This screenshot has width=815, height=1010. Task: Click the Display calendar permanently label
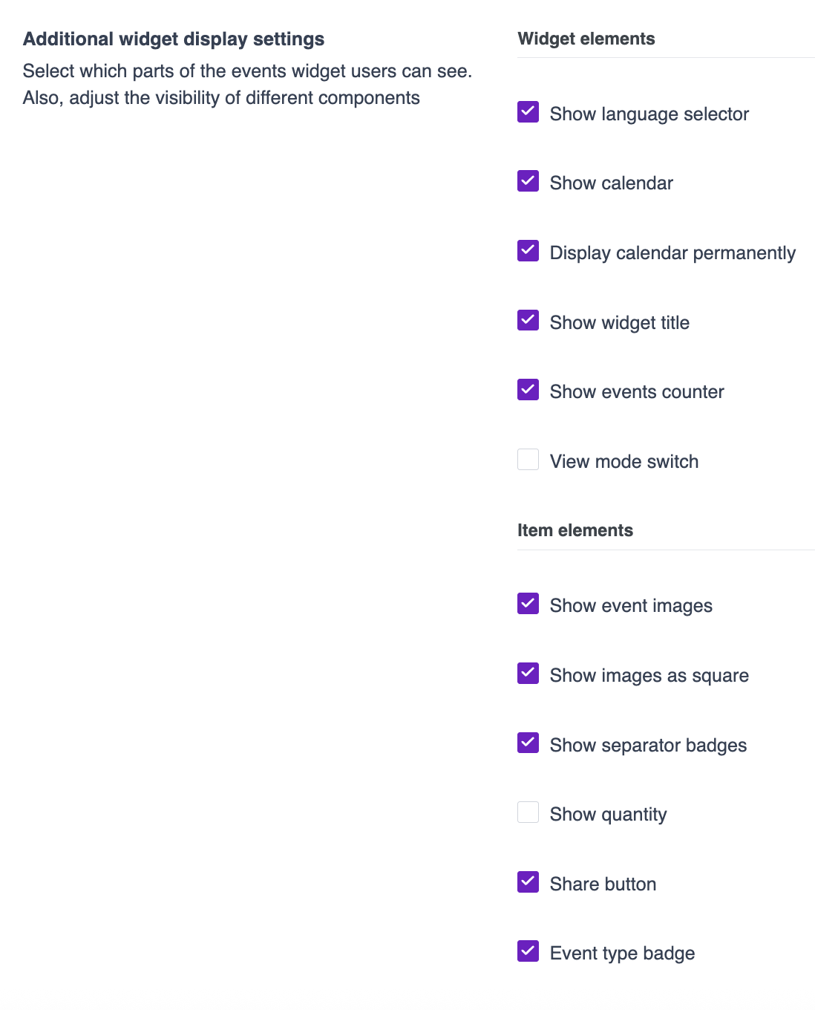pyautogui.click(x=672, y=253)
